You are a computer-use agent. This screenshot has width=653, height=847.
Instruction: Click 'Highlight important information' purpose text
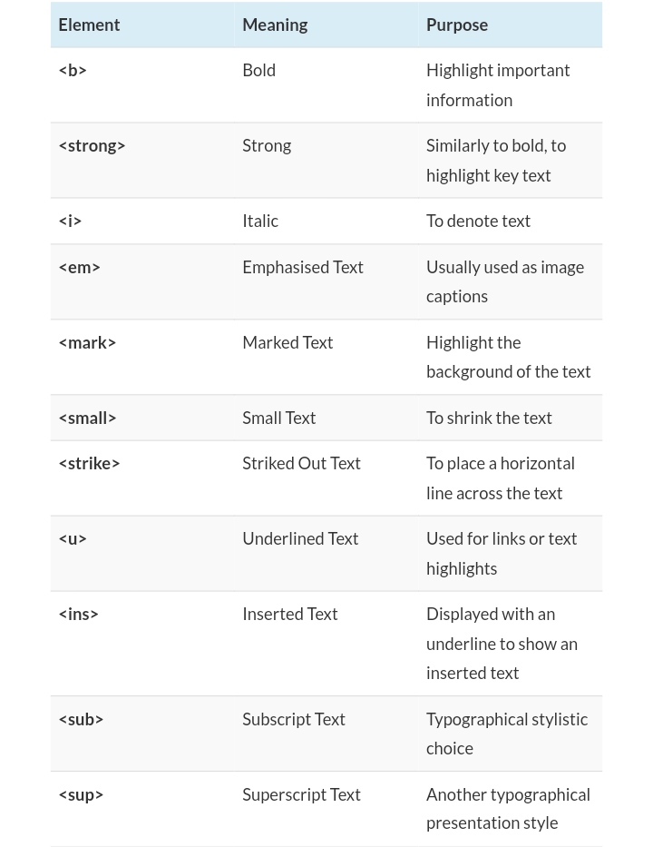pos(497,84)
